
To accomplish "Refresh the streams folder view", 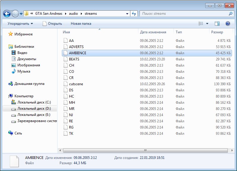I will click(134, 14).
